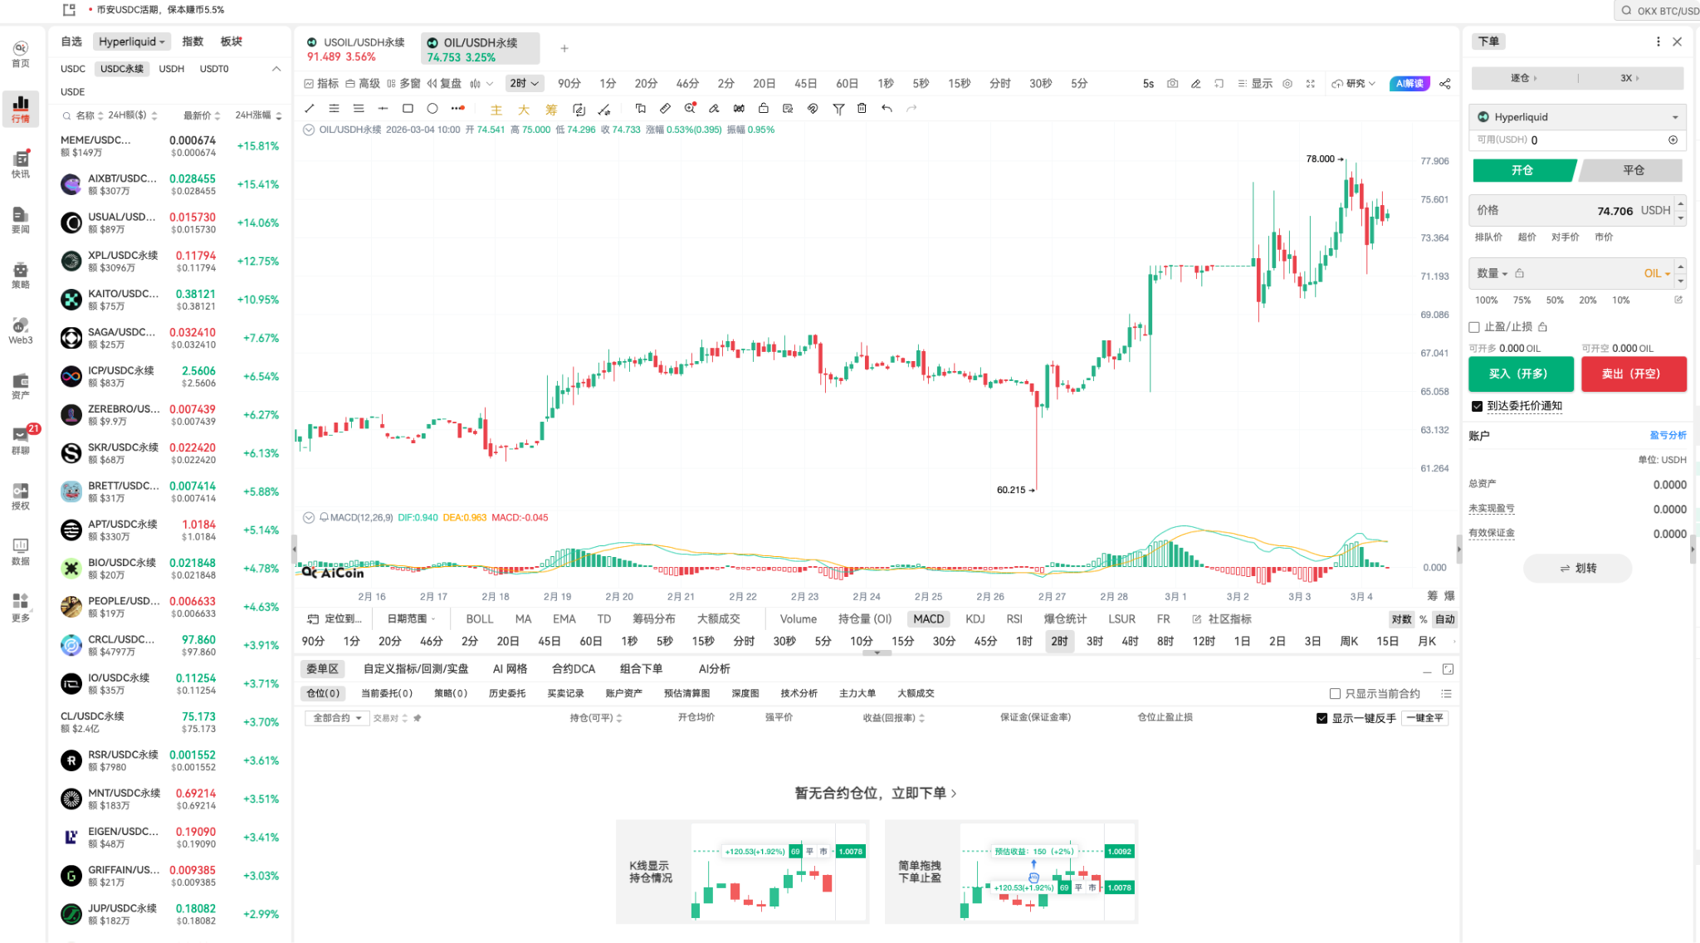1700x943 pixels.
Task: Switch to USOIL/USDH永续 chart tab
Action: (x=356, y=49)
